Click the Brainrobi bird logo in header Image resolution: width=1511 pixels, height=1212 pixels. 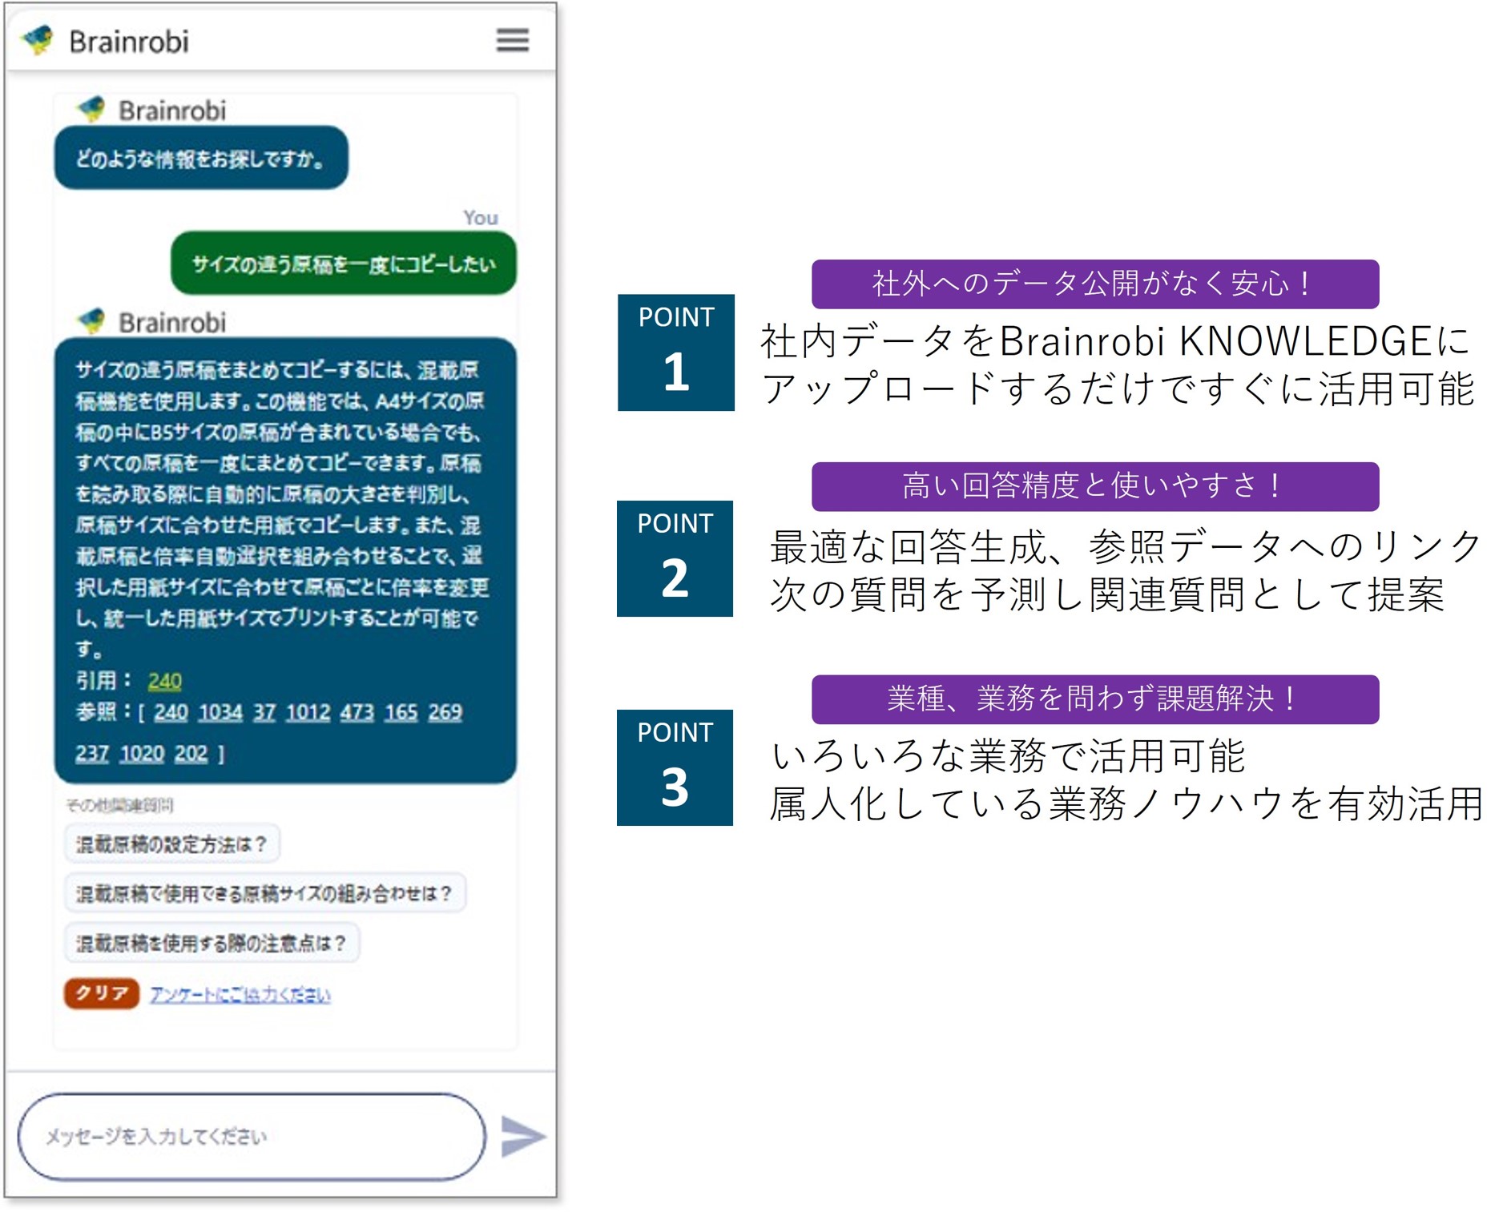click(38, 40)
